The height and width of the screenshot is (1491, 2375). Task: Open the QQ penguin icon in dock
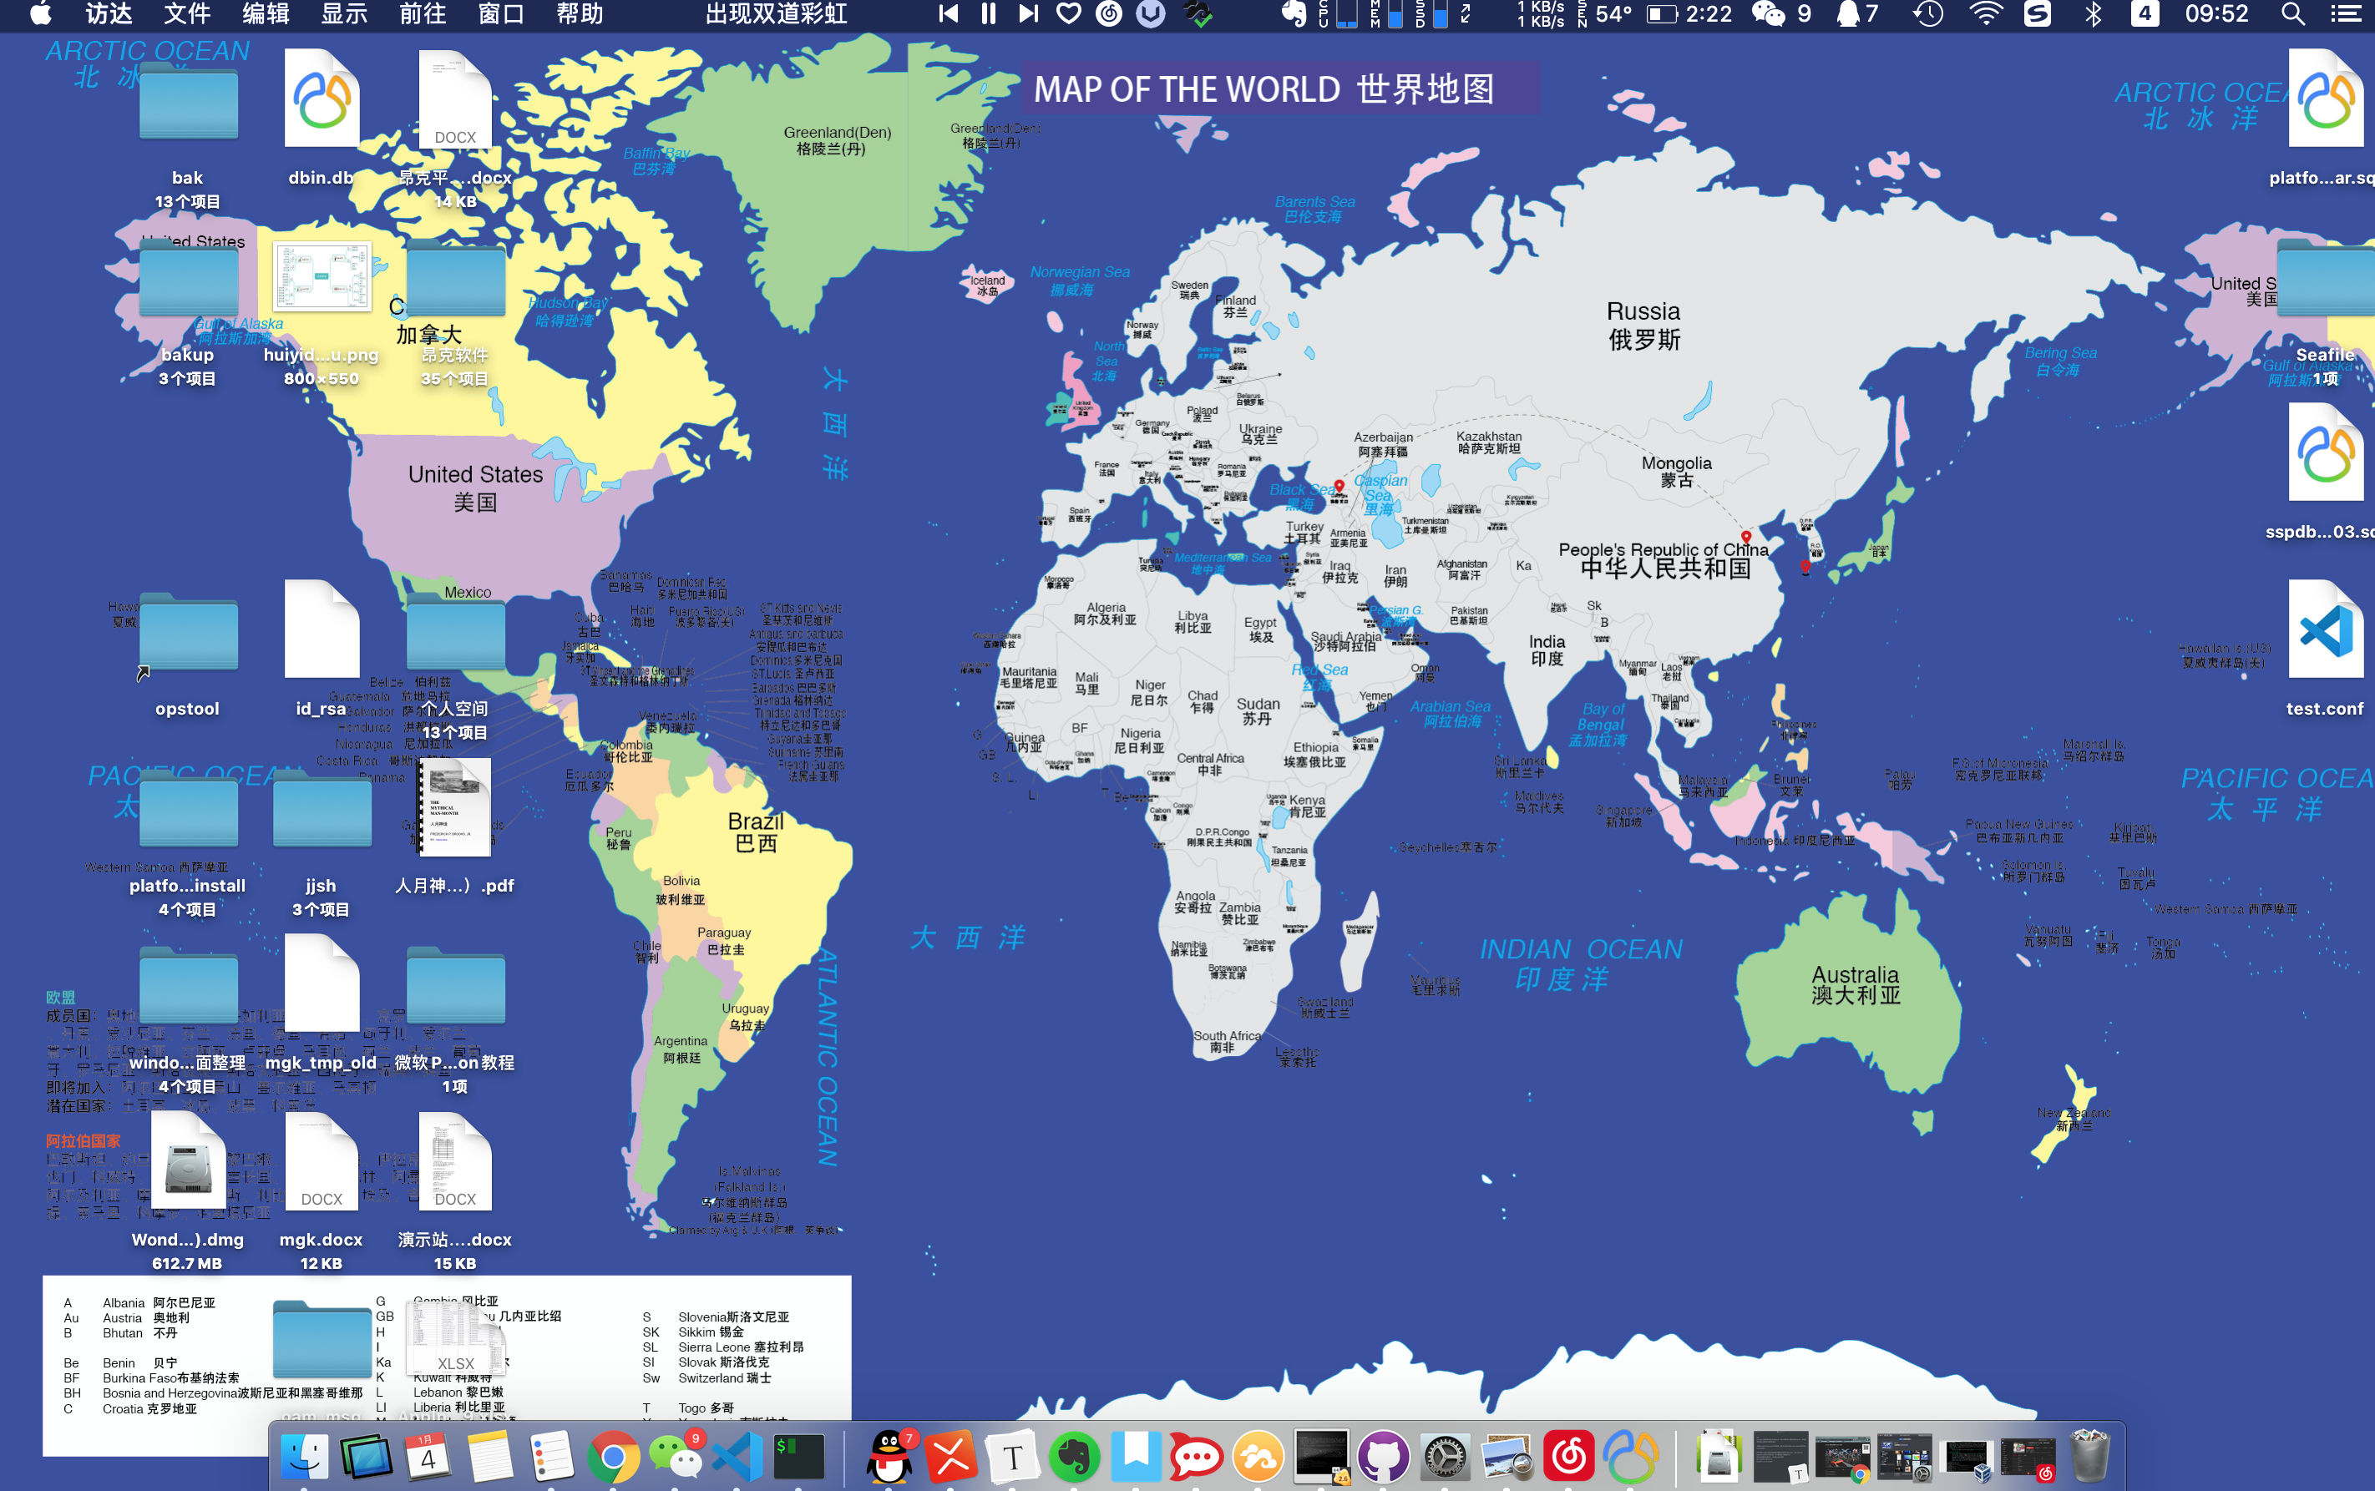pos(889,1458)
